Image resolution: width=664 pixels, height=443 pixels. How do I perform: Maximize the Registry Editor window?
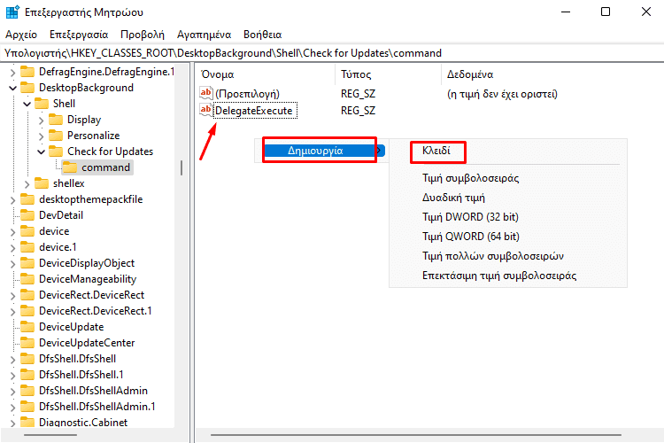(x=606, y=12)
